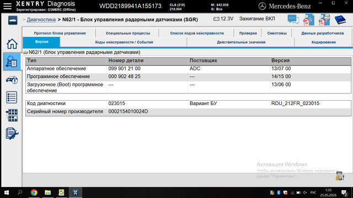Click the VIN WDD2189941A155173

(130, 6)
